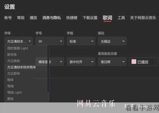Switch to the 帐号 tab
Screen dimensions: 159x113
[x=8, y=18]
